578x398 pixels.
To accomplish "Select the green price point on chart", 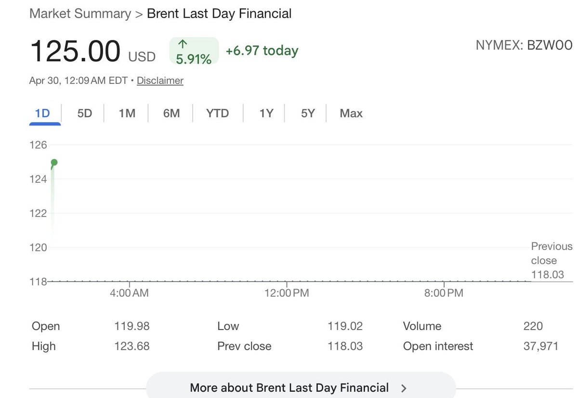I will (x=54, y=162).
